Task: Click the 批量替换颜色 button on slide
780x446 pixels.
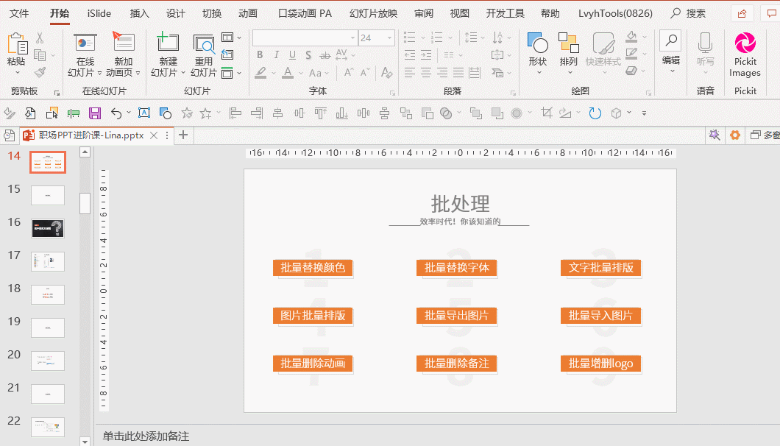Action: [x=313, y=267]
